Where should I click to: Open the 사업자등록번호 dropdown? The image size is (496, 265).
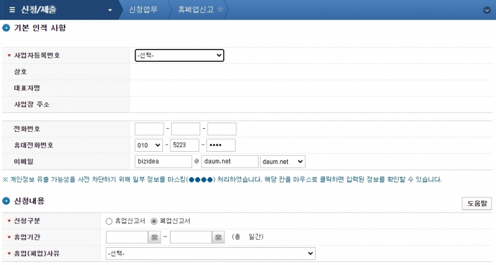tap(179, 55)
